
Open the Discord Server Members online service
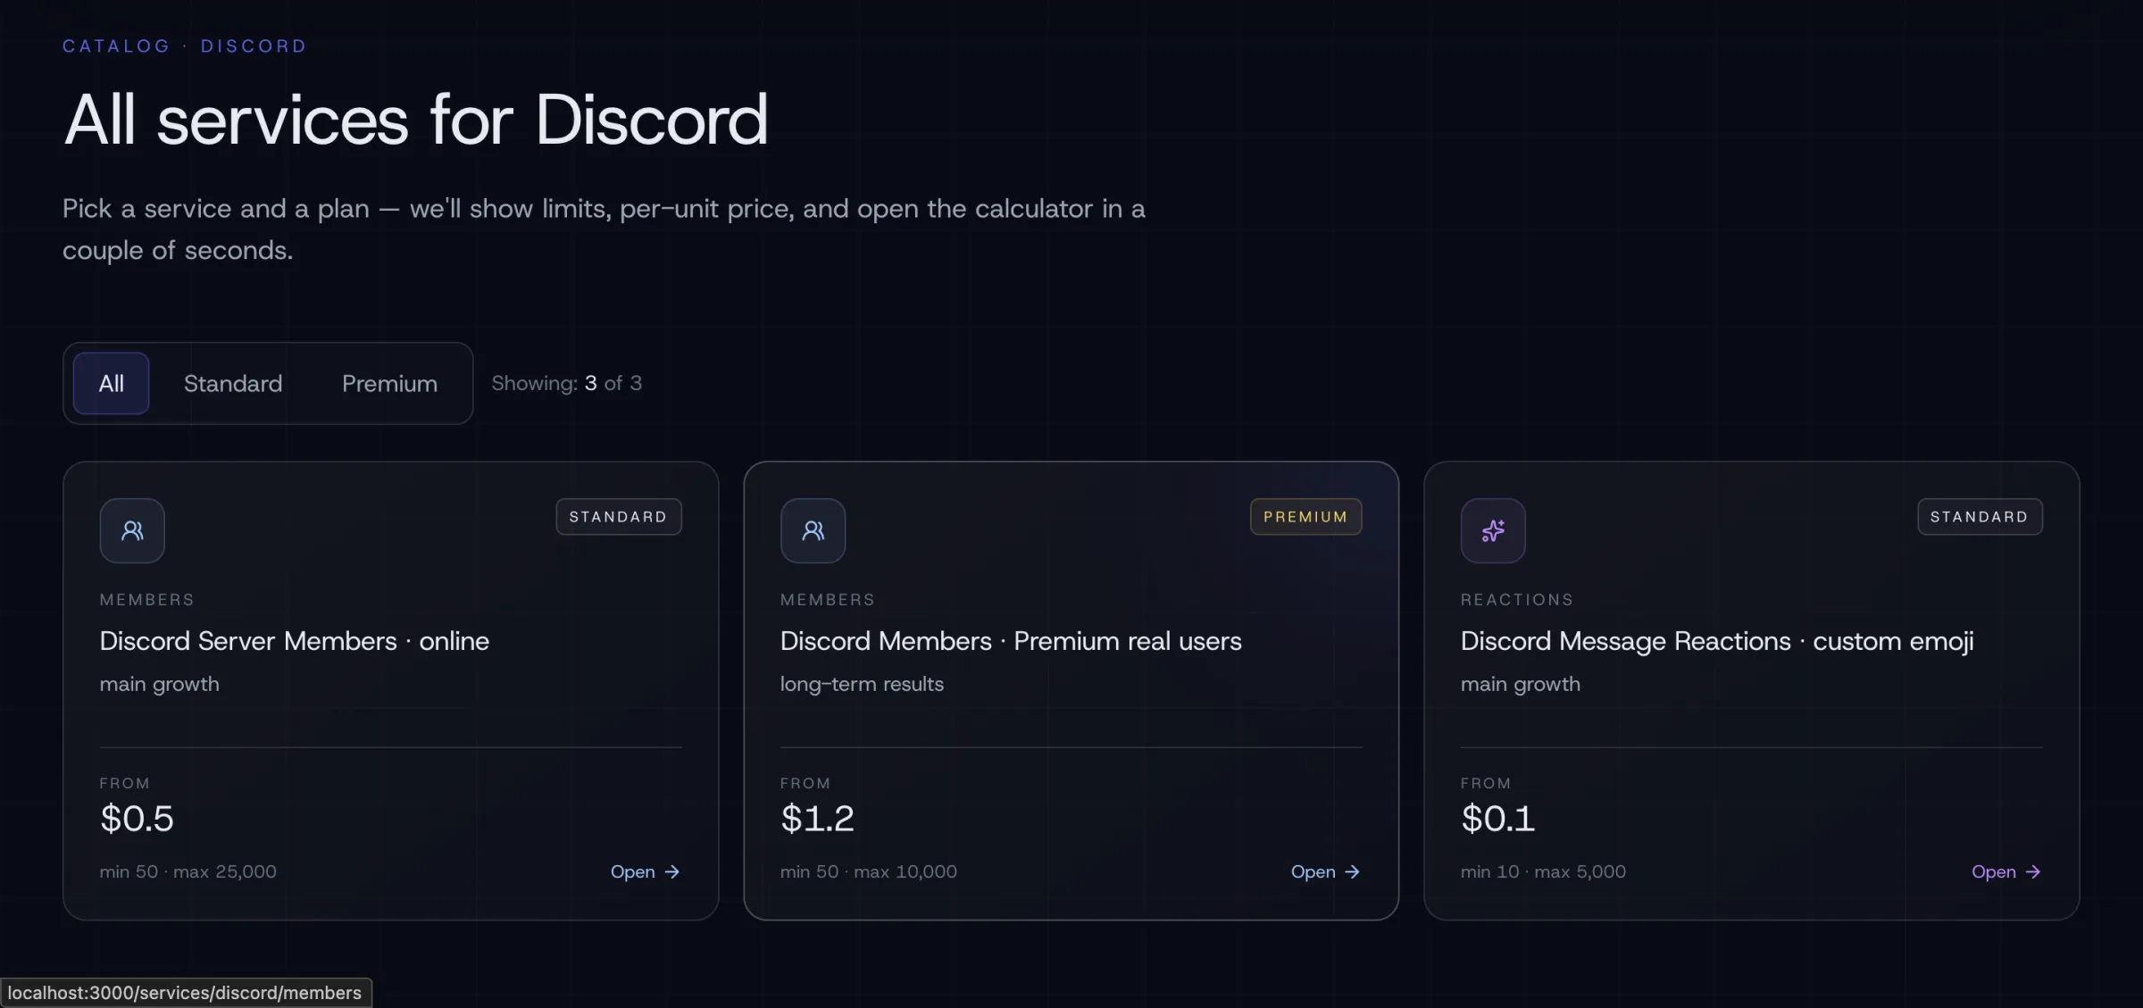pyautogui.click(x=294, y=641)
